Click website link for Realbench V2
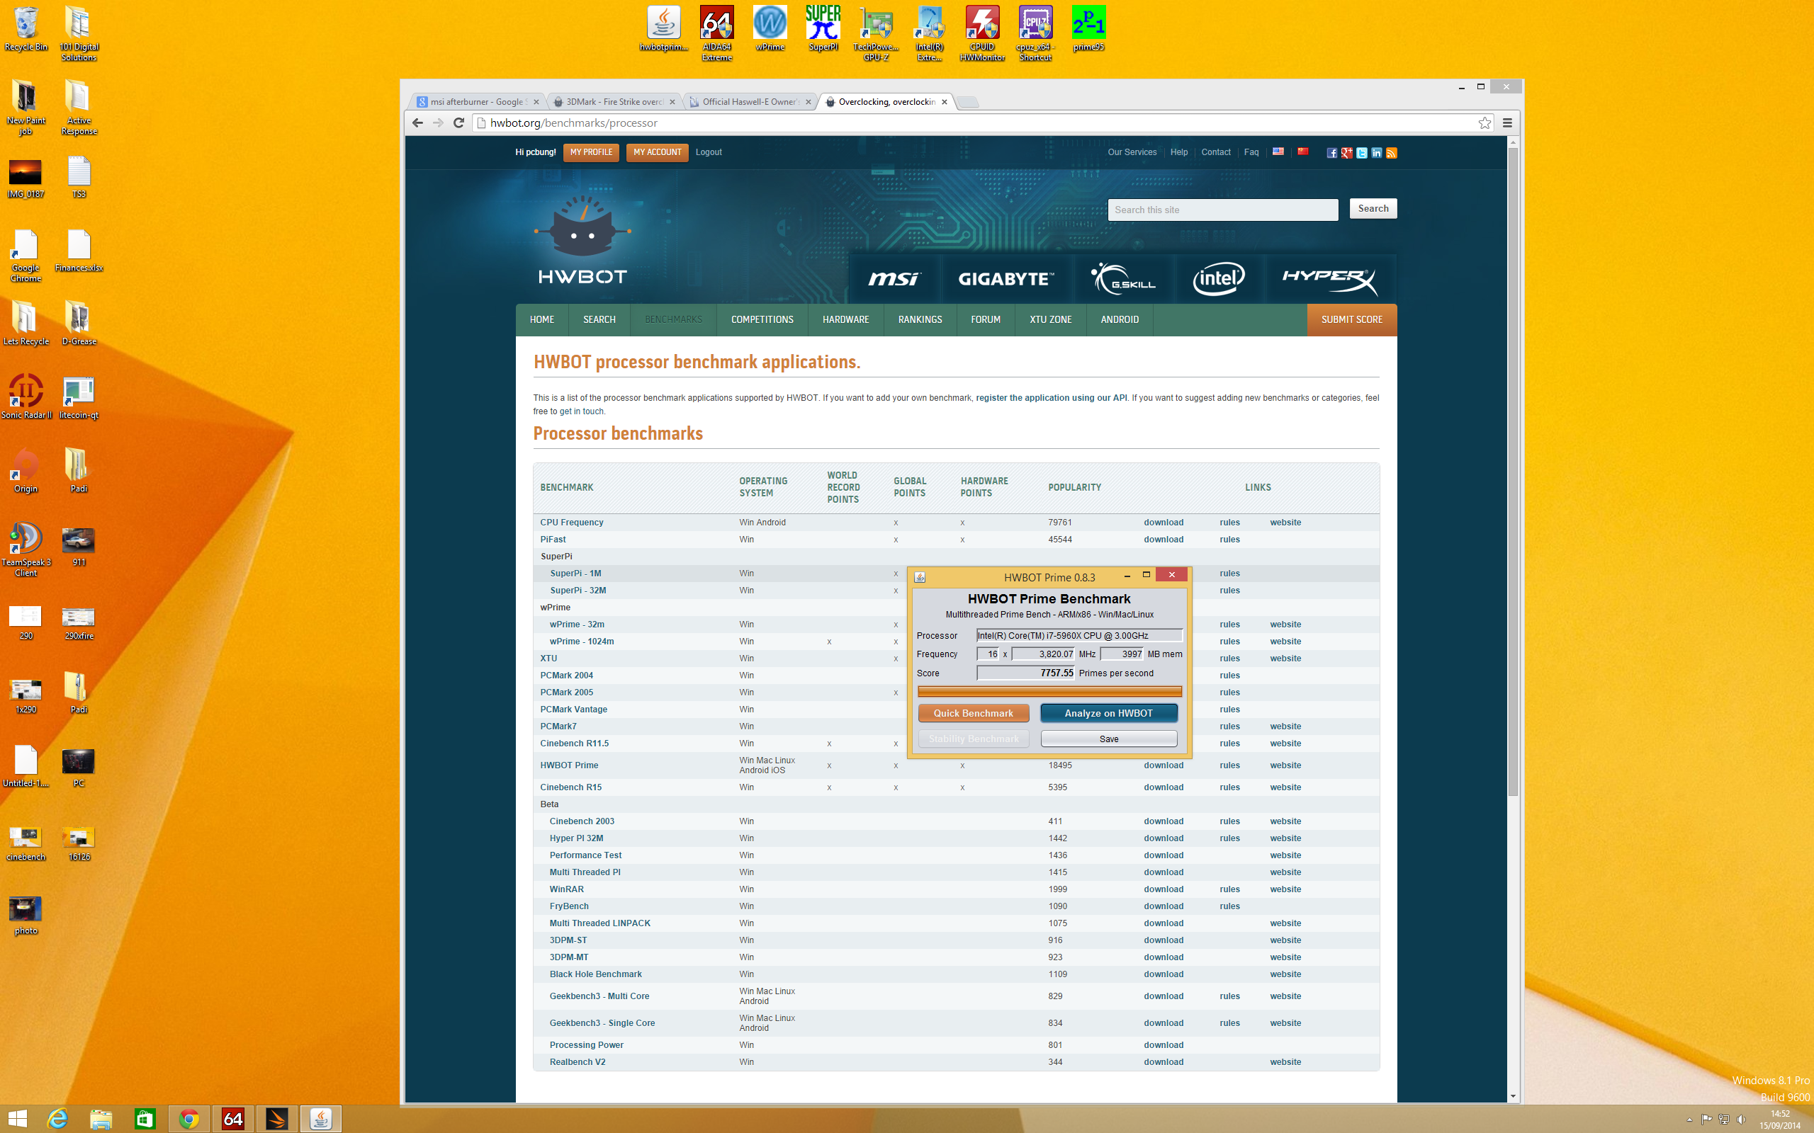 1285,1061
